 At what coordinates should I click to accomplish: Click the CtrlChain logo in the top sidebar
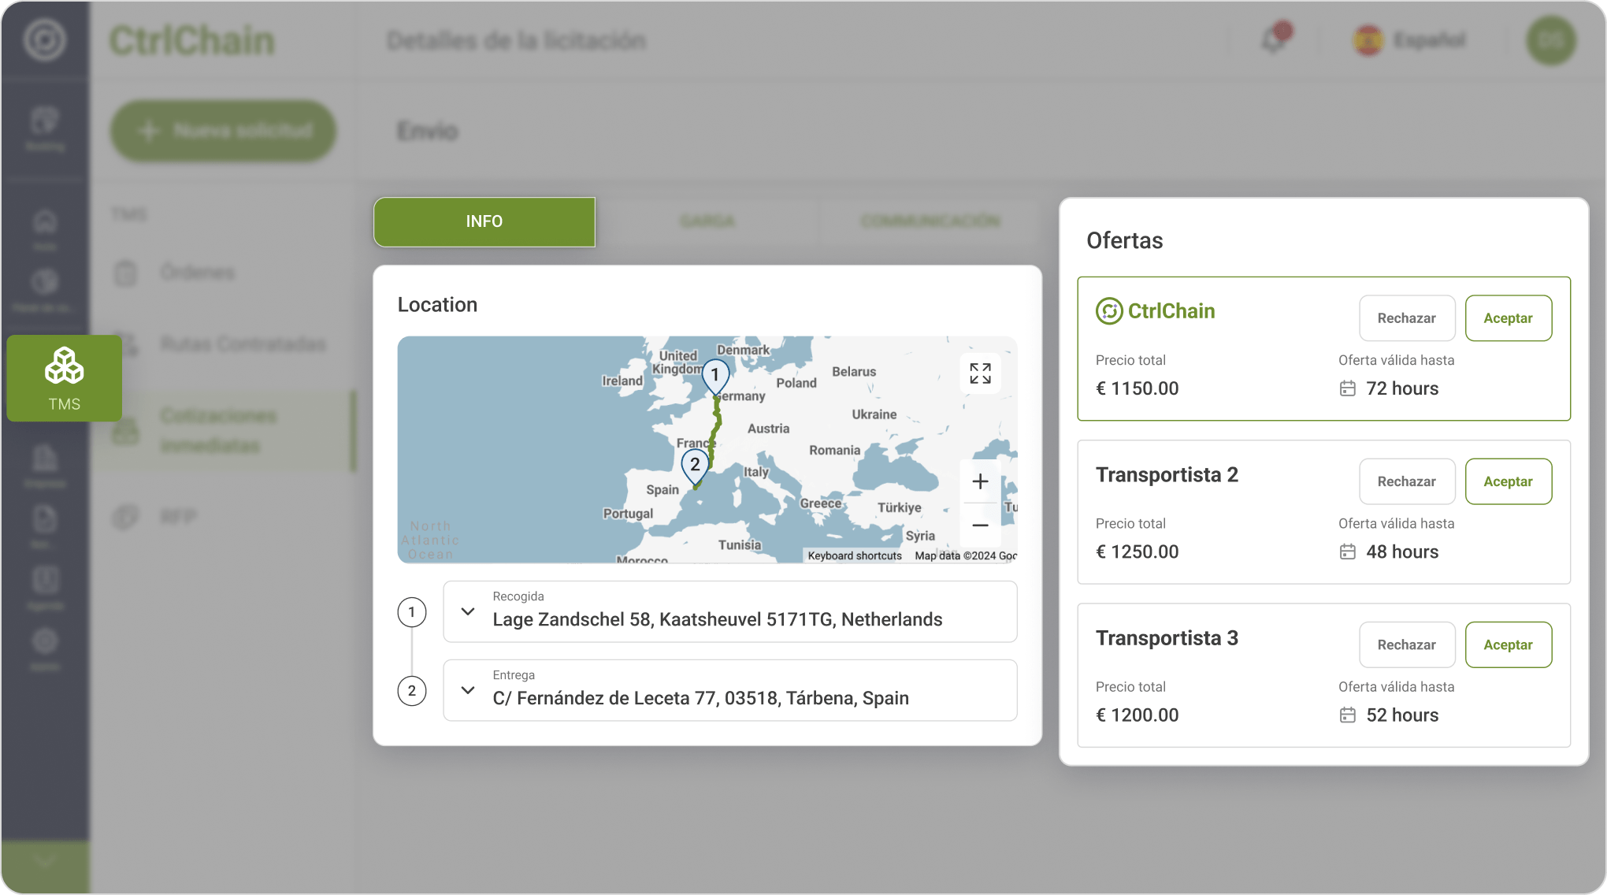click(45, 39)
